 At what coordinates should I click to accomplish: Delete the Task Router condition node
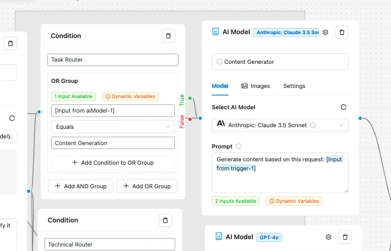pos(168,36)
